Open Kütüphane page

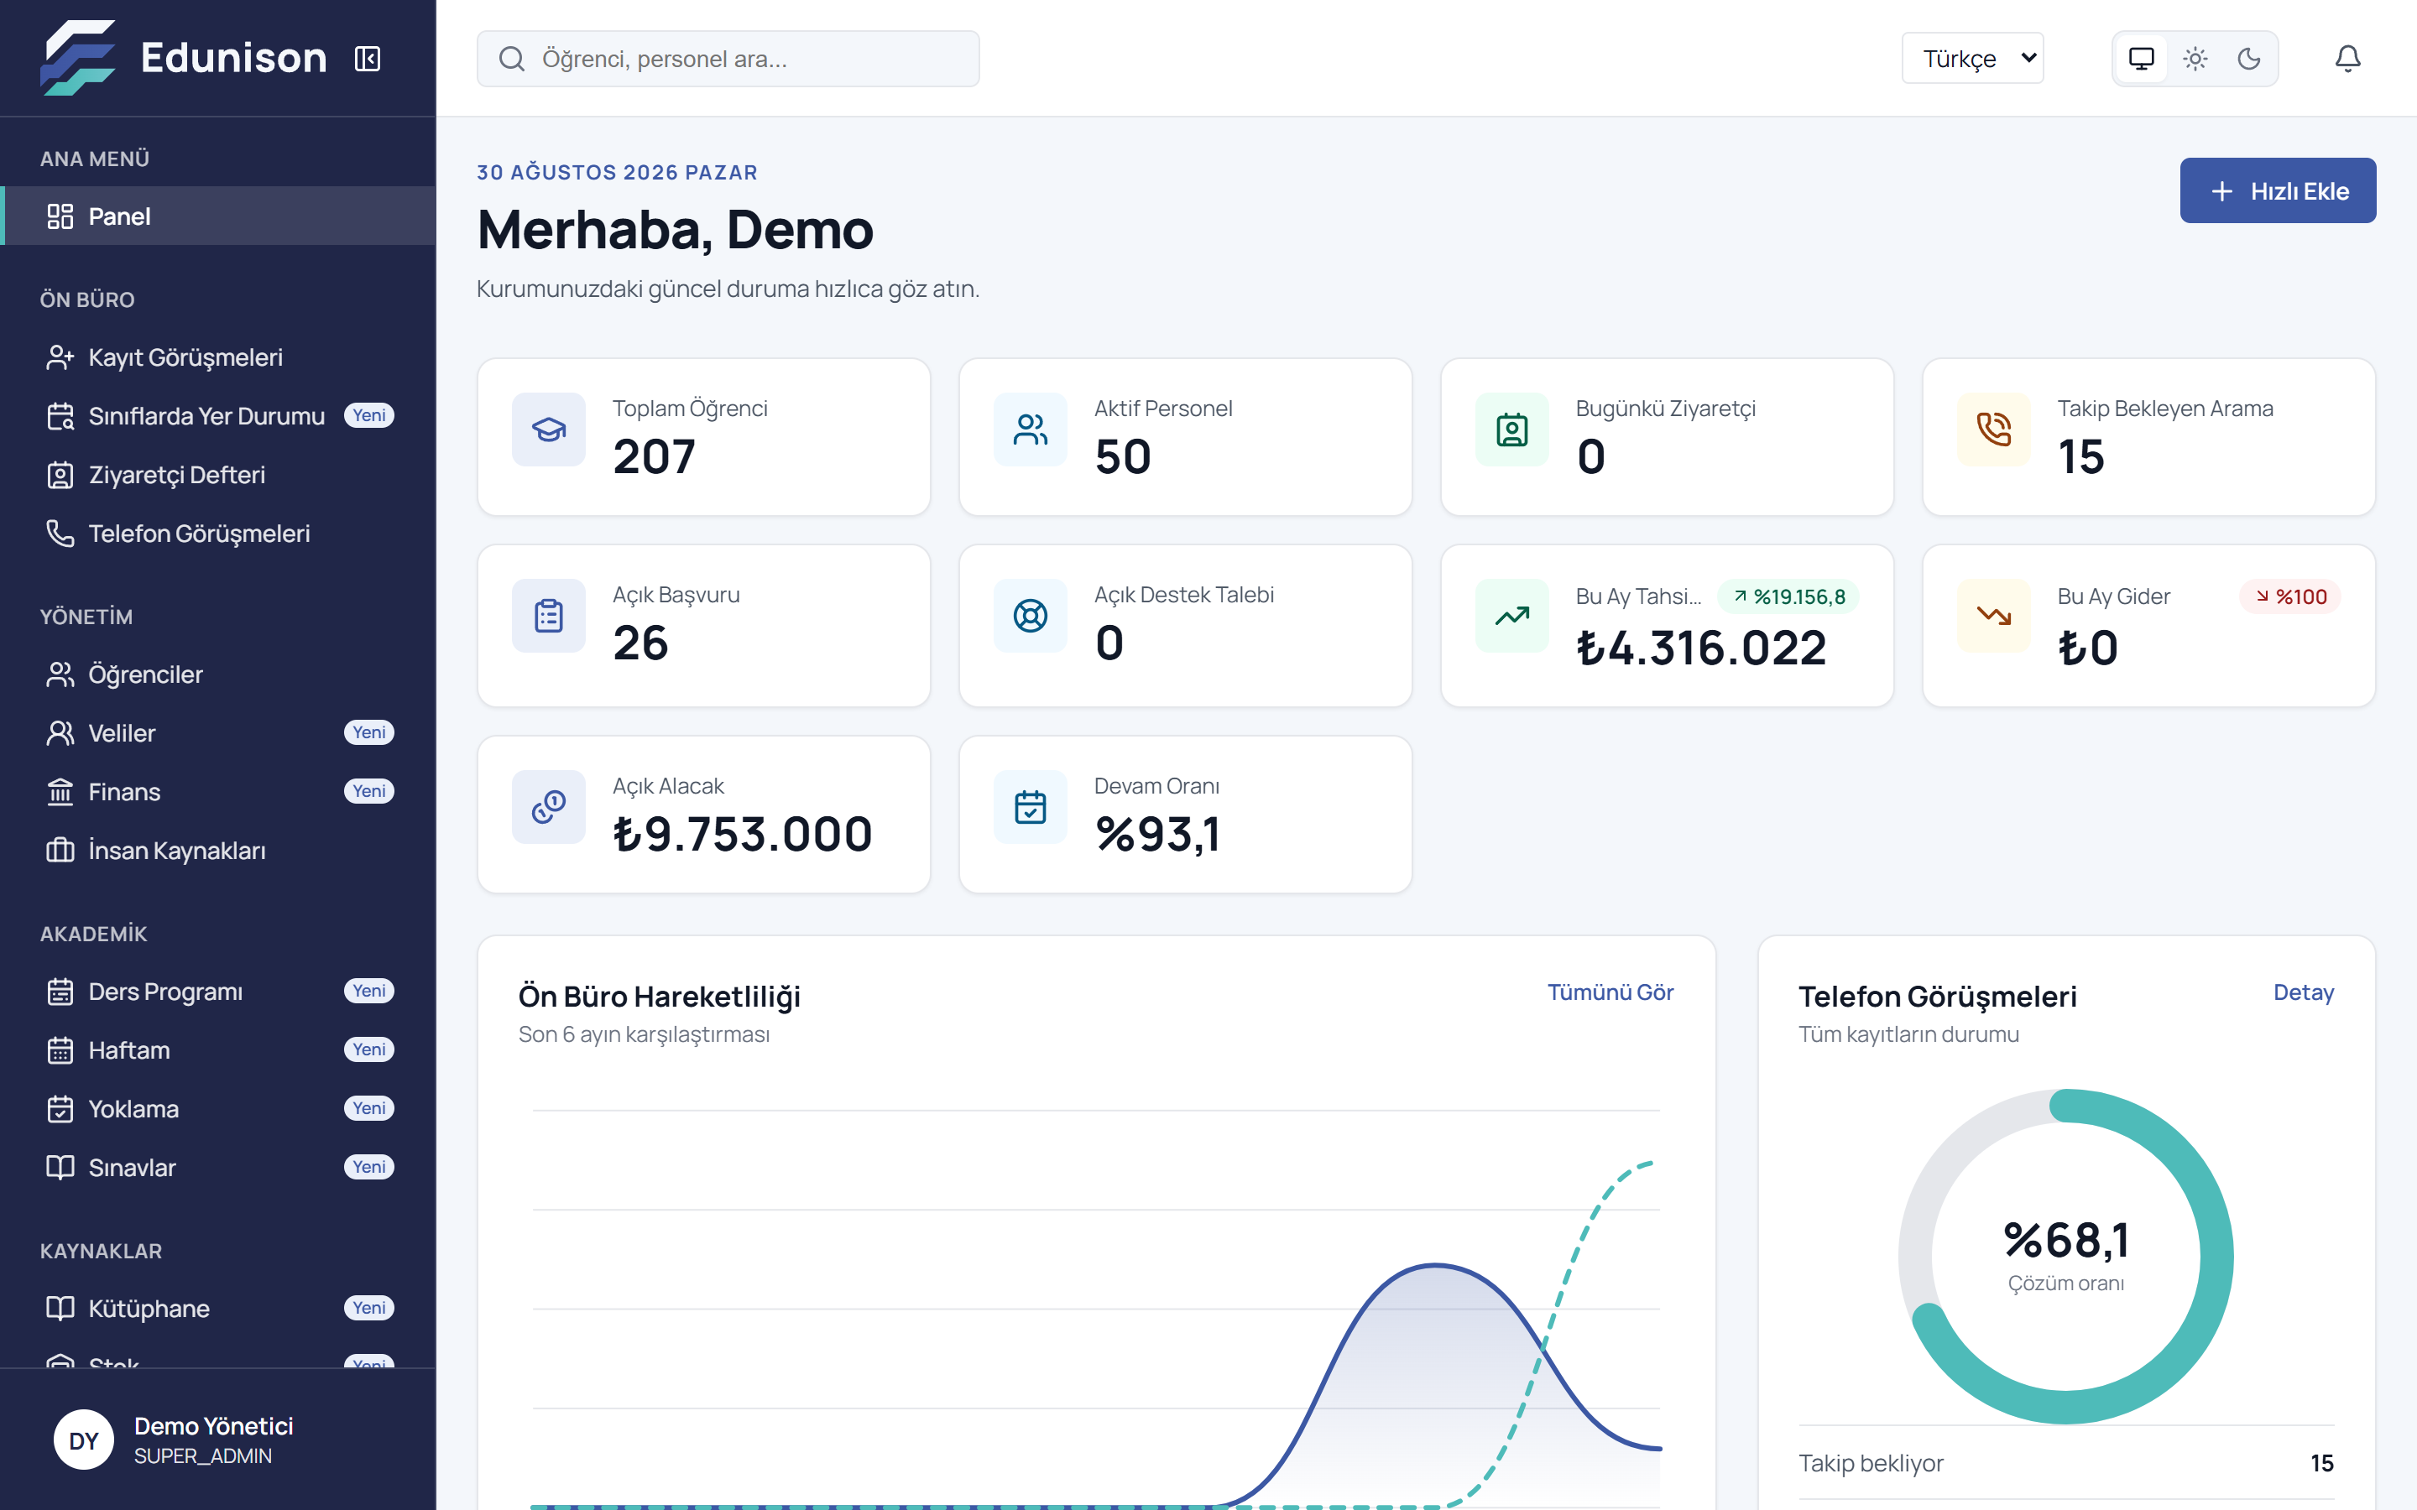[219, 1309]
